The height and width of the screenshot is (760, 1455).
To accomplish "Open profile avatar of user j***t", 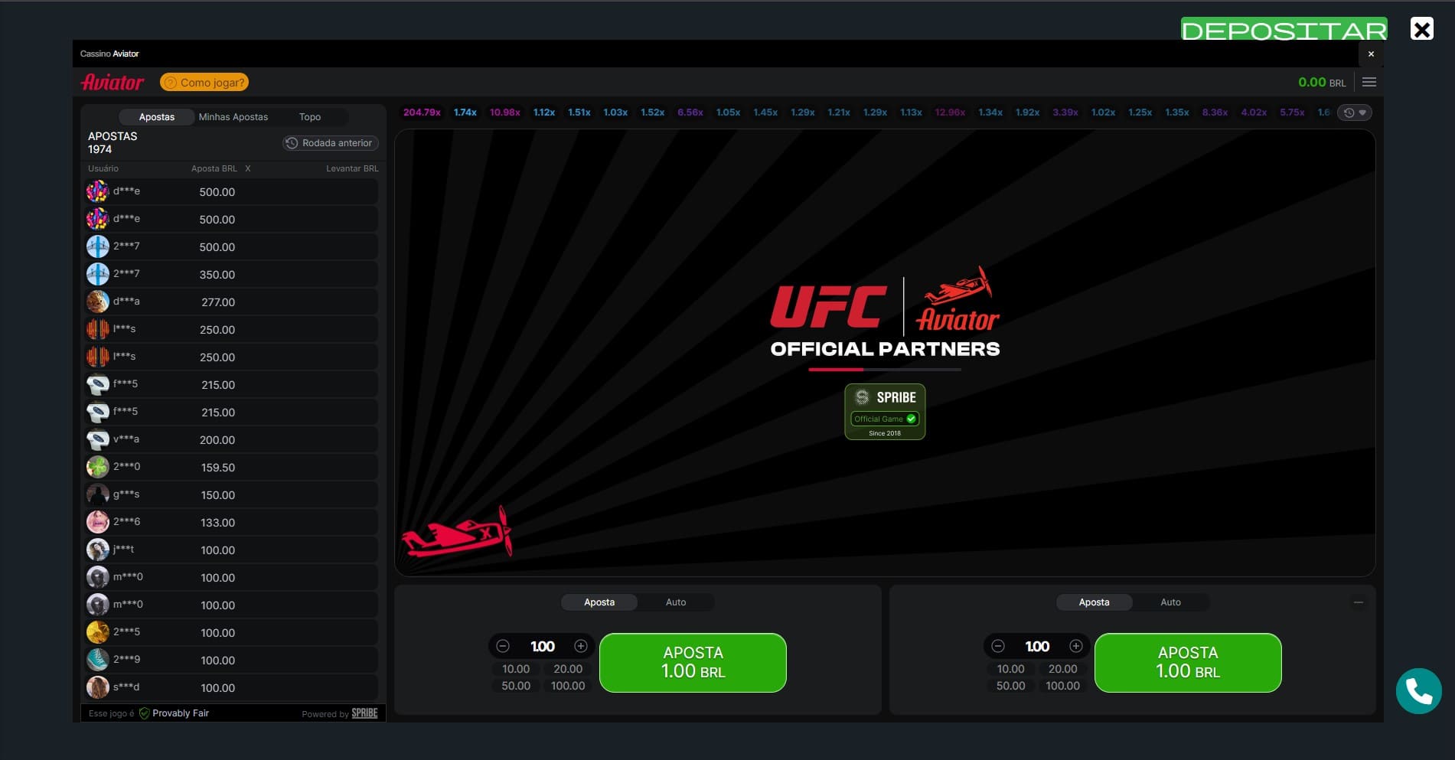I will tap(98, 550).
